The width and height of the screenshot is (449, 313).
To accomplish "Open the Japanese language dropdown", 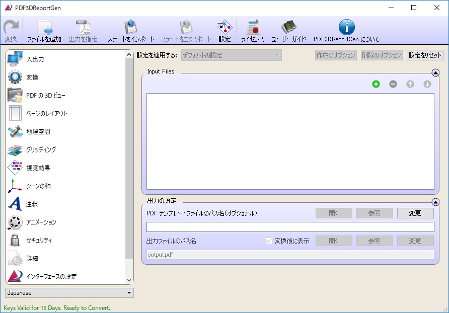I will coord(69,293).
